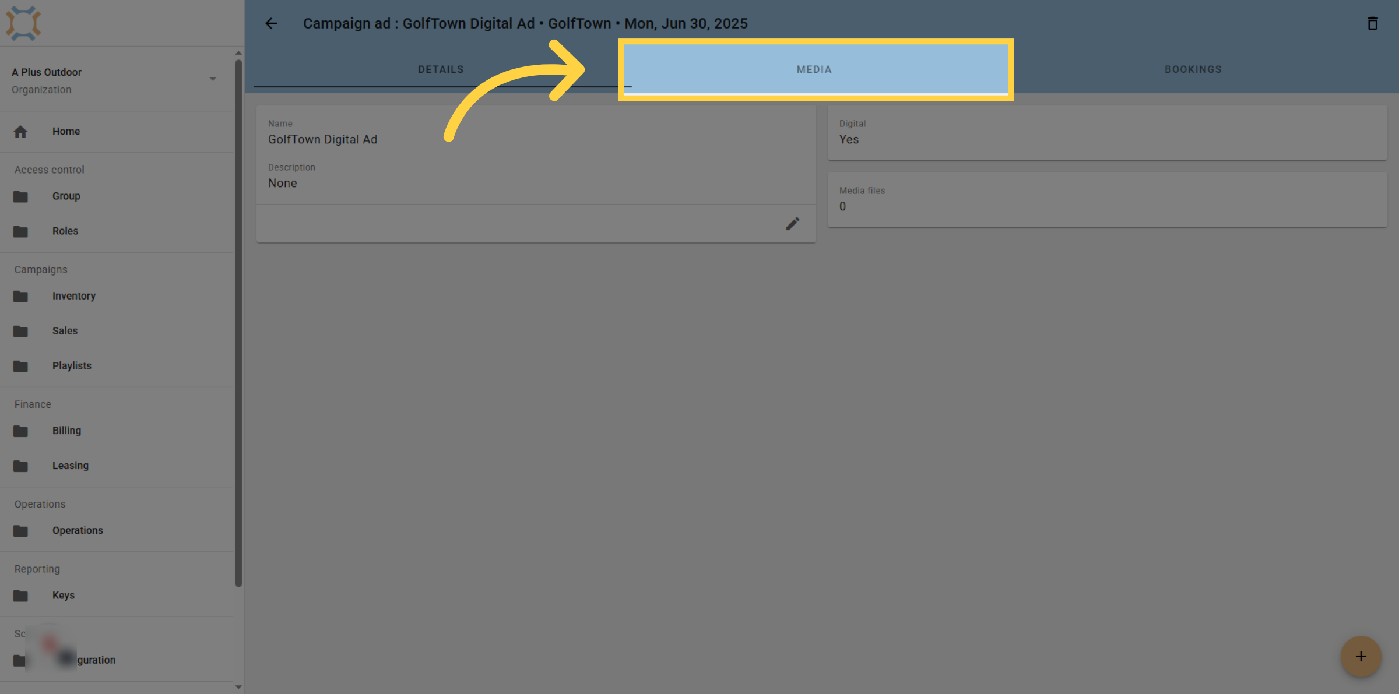This screenshot has width=1399, height=694.
Task: Select the Details tab
Action: point(441,69)
